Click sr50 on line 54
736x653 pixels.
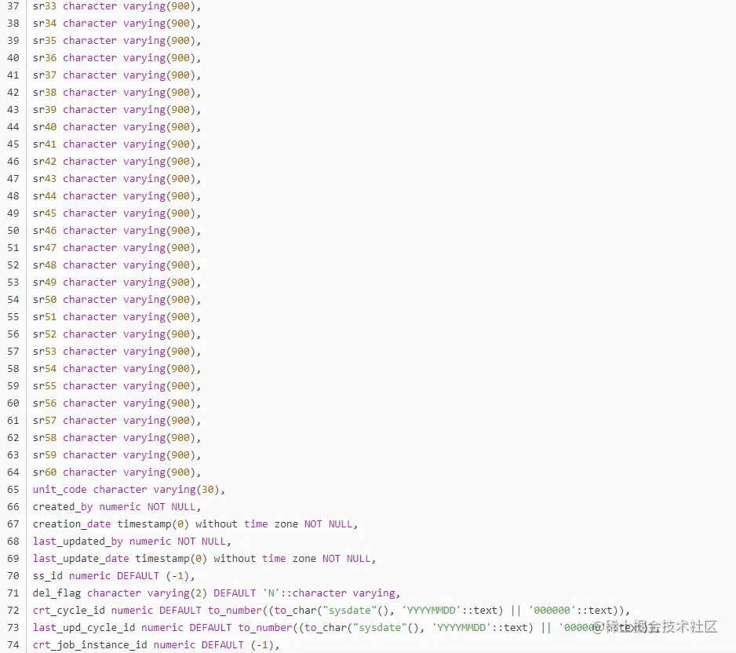coord(45,300)
